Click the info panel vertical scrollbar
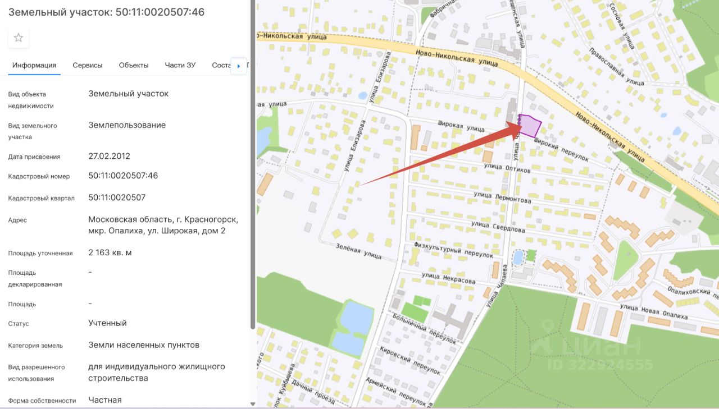This screenshot has width=719, height=409. pos(253,165)
